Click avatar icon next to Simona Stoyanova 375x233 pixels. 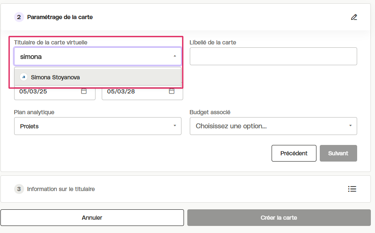(23, 77)
